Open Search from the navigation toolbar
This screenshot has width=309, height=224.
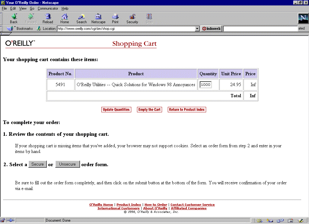[x=81, y=19]
